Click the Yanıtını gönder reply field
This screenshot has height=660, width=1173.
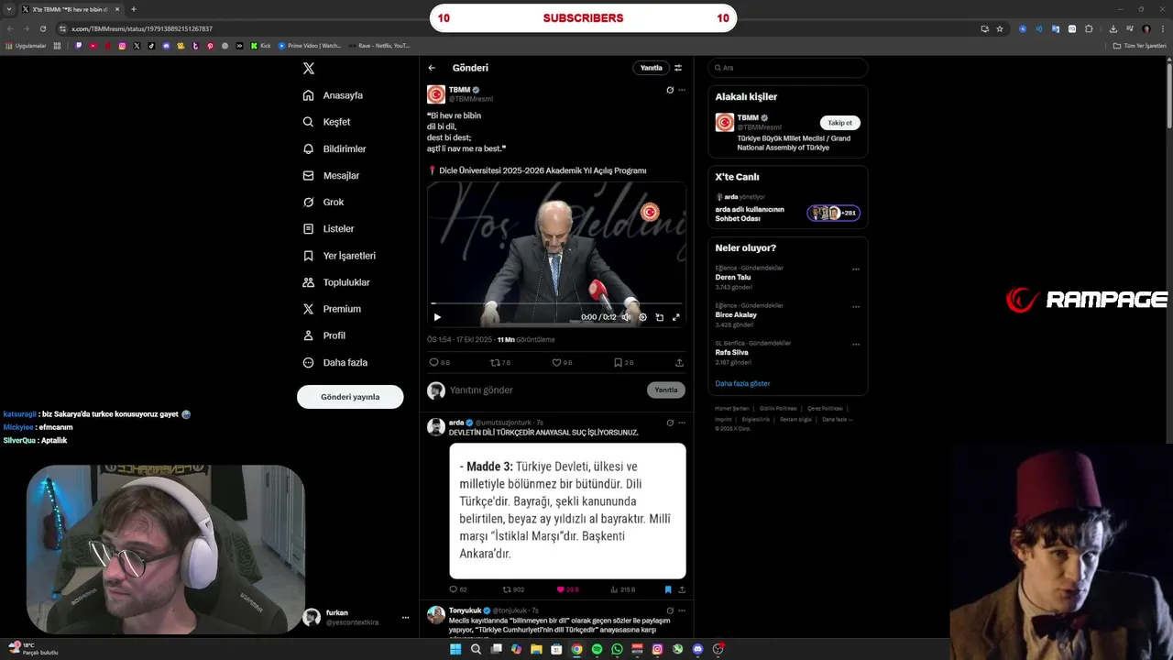[x=545, y=390]
